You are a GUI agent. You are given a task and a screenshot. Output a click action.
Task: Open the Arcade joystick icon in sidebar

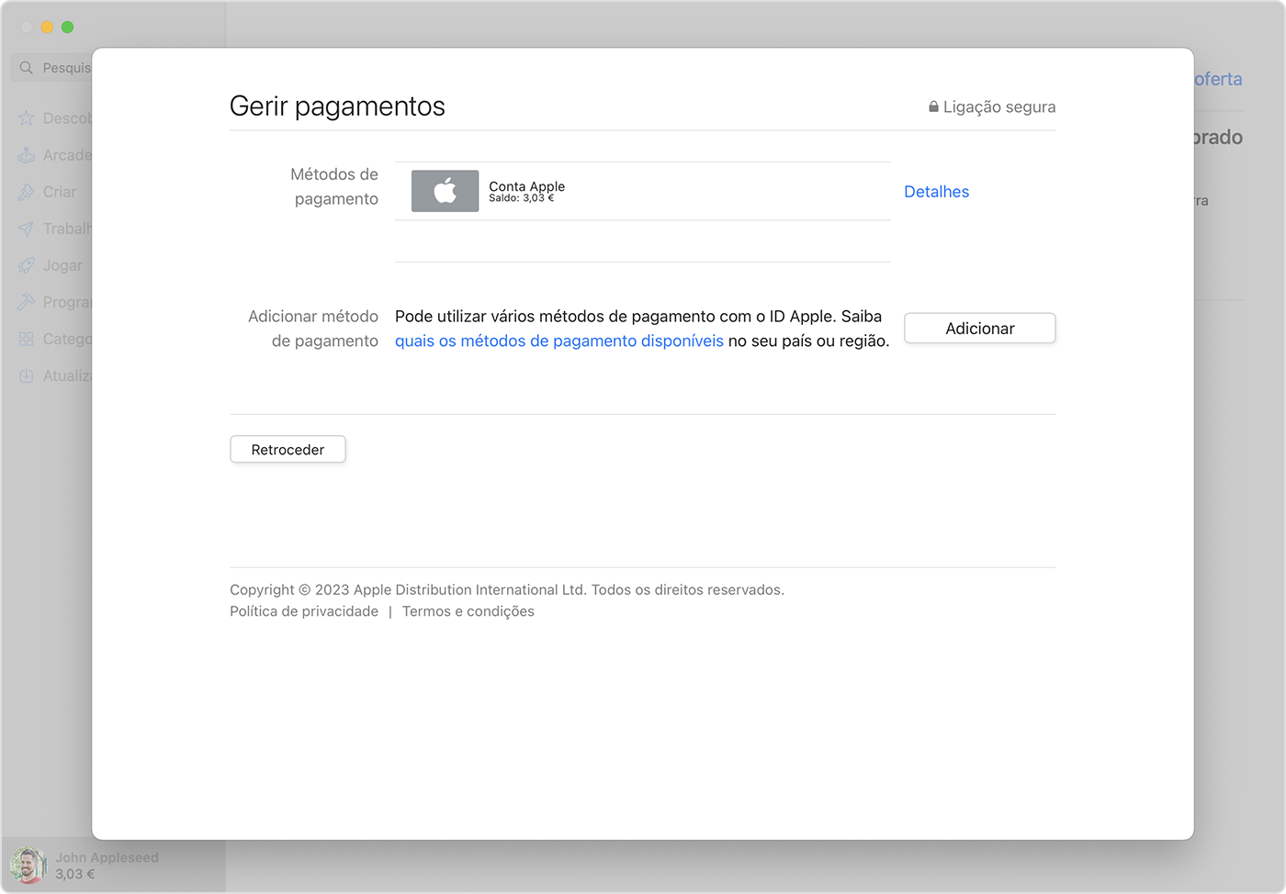[26, 155]
